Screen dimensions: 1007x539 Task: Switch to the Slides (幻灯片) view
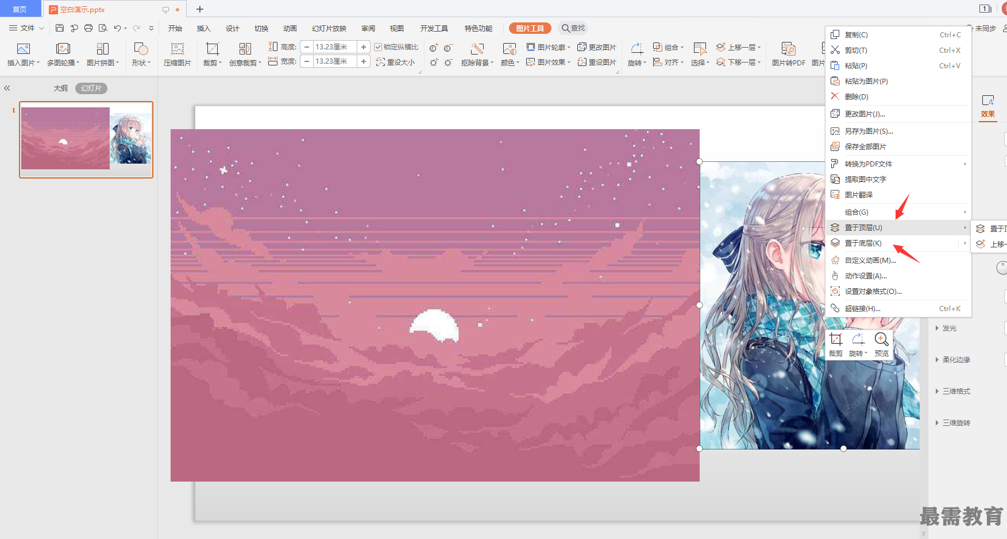tap(91, 88)
